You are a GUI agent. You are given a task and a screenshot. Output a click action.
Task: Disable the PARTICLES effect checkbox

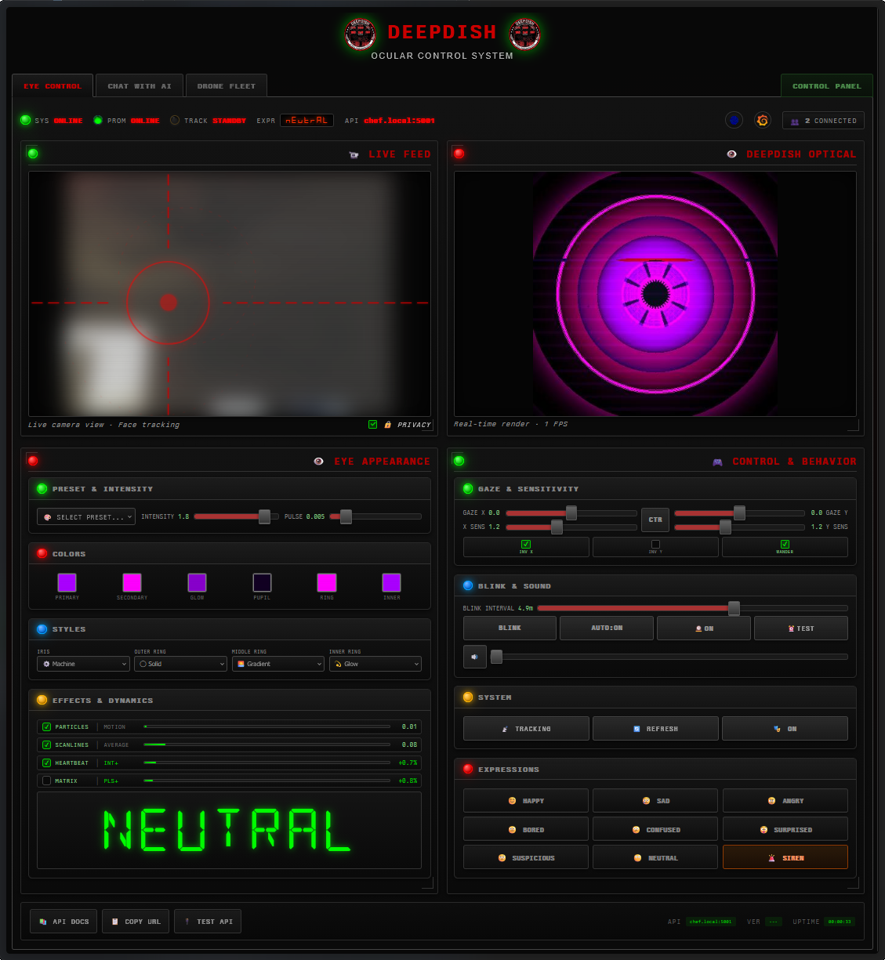(x=47, y=726)
